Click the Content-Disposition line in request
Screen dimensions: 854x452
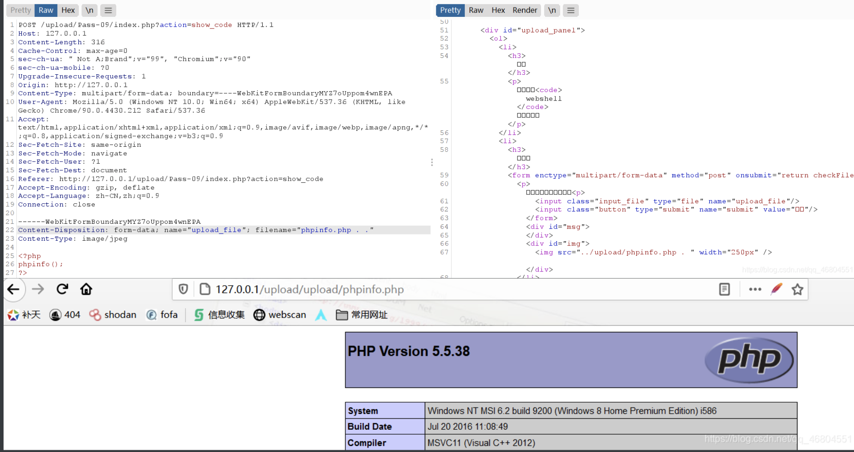click(x=196, y=230)
